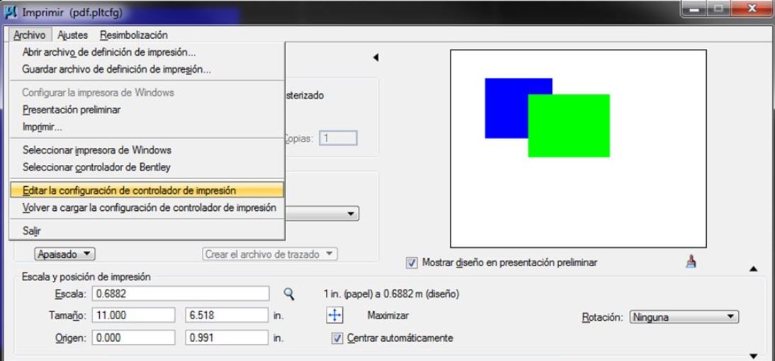Image resolution: width=775 pixels, height=361 pixels.
Task: Open the Ajustes menu
Action: coord(72,35)
